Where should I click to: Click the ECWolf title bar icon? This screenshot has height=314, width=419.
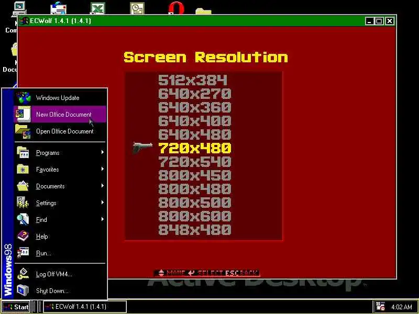(24, 21)
